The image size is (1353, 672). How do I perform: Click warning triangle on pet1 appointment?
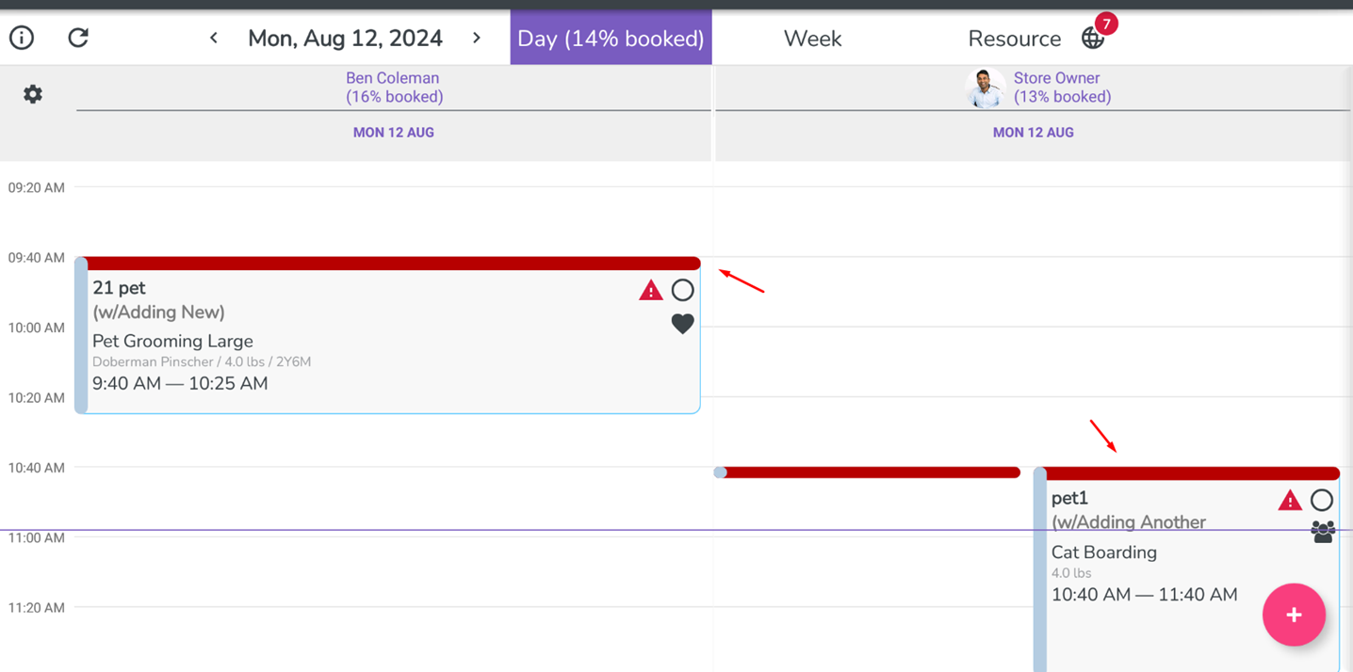1290,501
